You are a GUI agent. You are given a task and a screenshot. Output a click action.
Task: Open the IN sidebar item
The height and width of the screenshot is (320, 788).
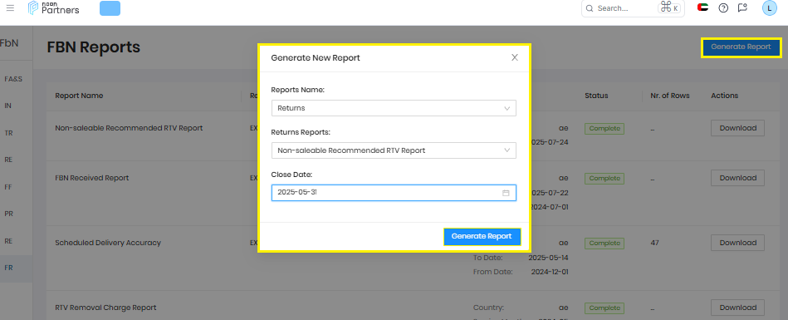[x=8, y=106]
